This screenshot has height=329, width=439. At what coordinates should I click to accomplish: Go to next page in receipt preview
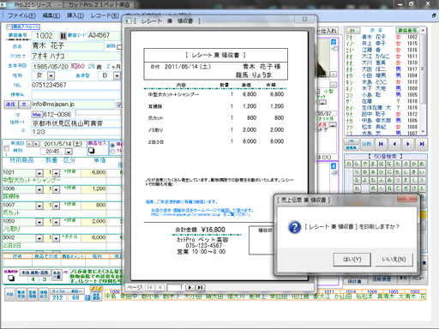point(190,287)
